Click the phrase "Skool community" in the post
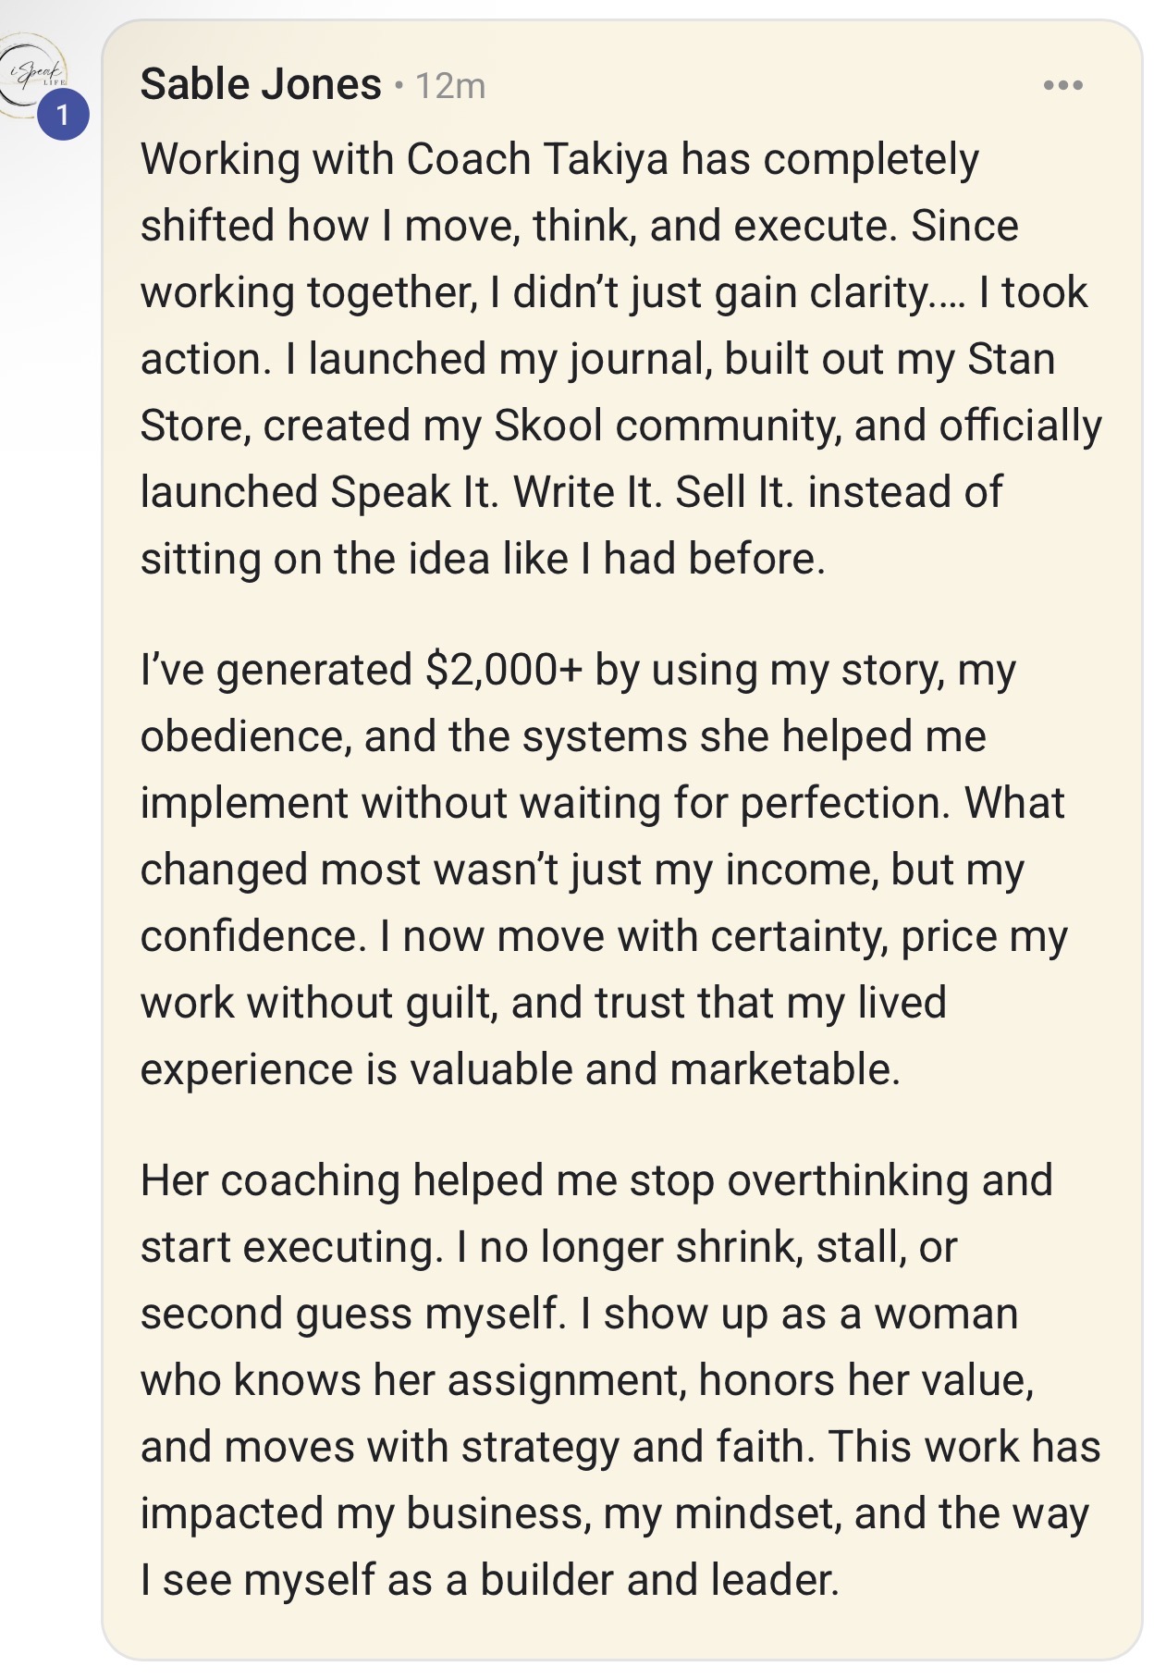This screenshot has width=1166, height=1679. coord(668,426)
